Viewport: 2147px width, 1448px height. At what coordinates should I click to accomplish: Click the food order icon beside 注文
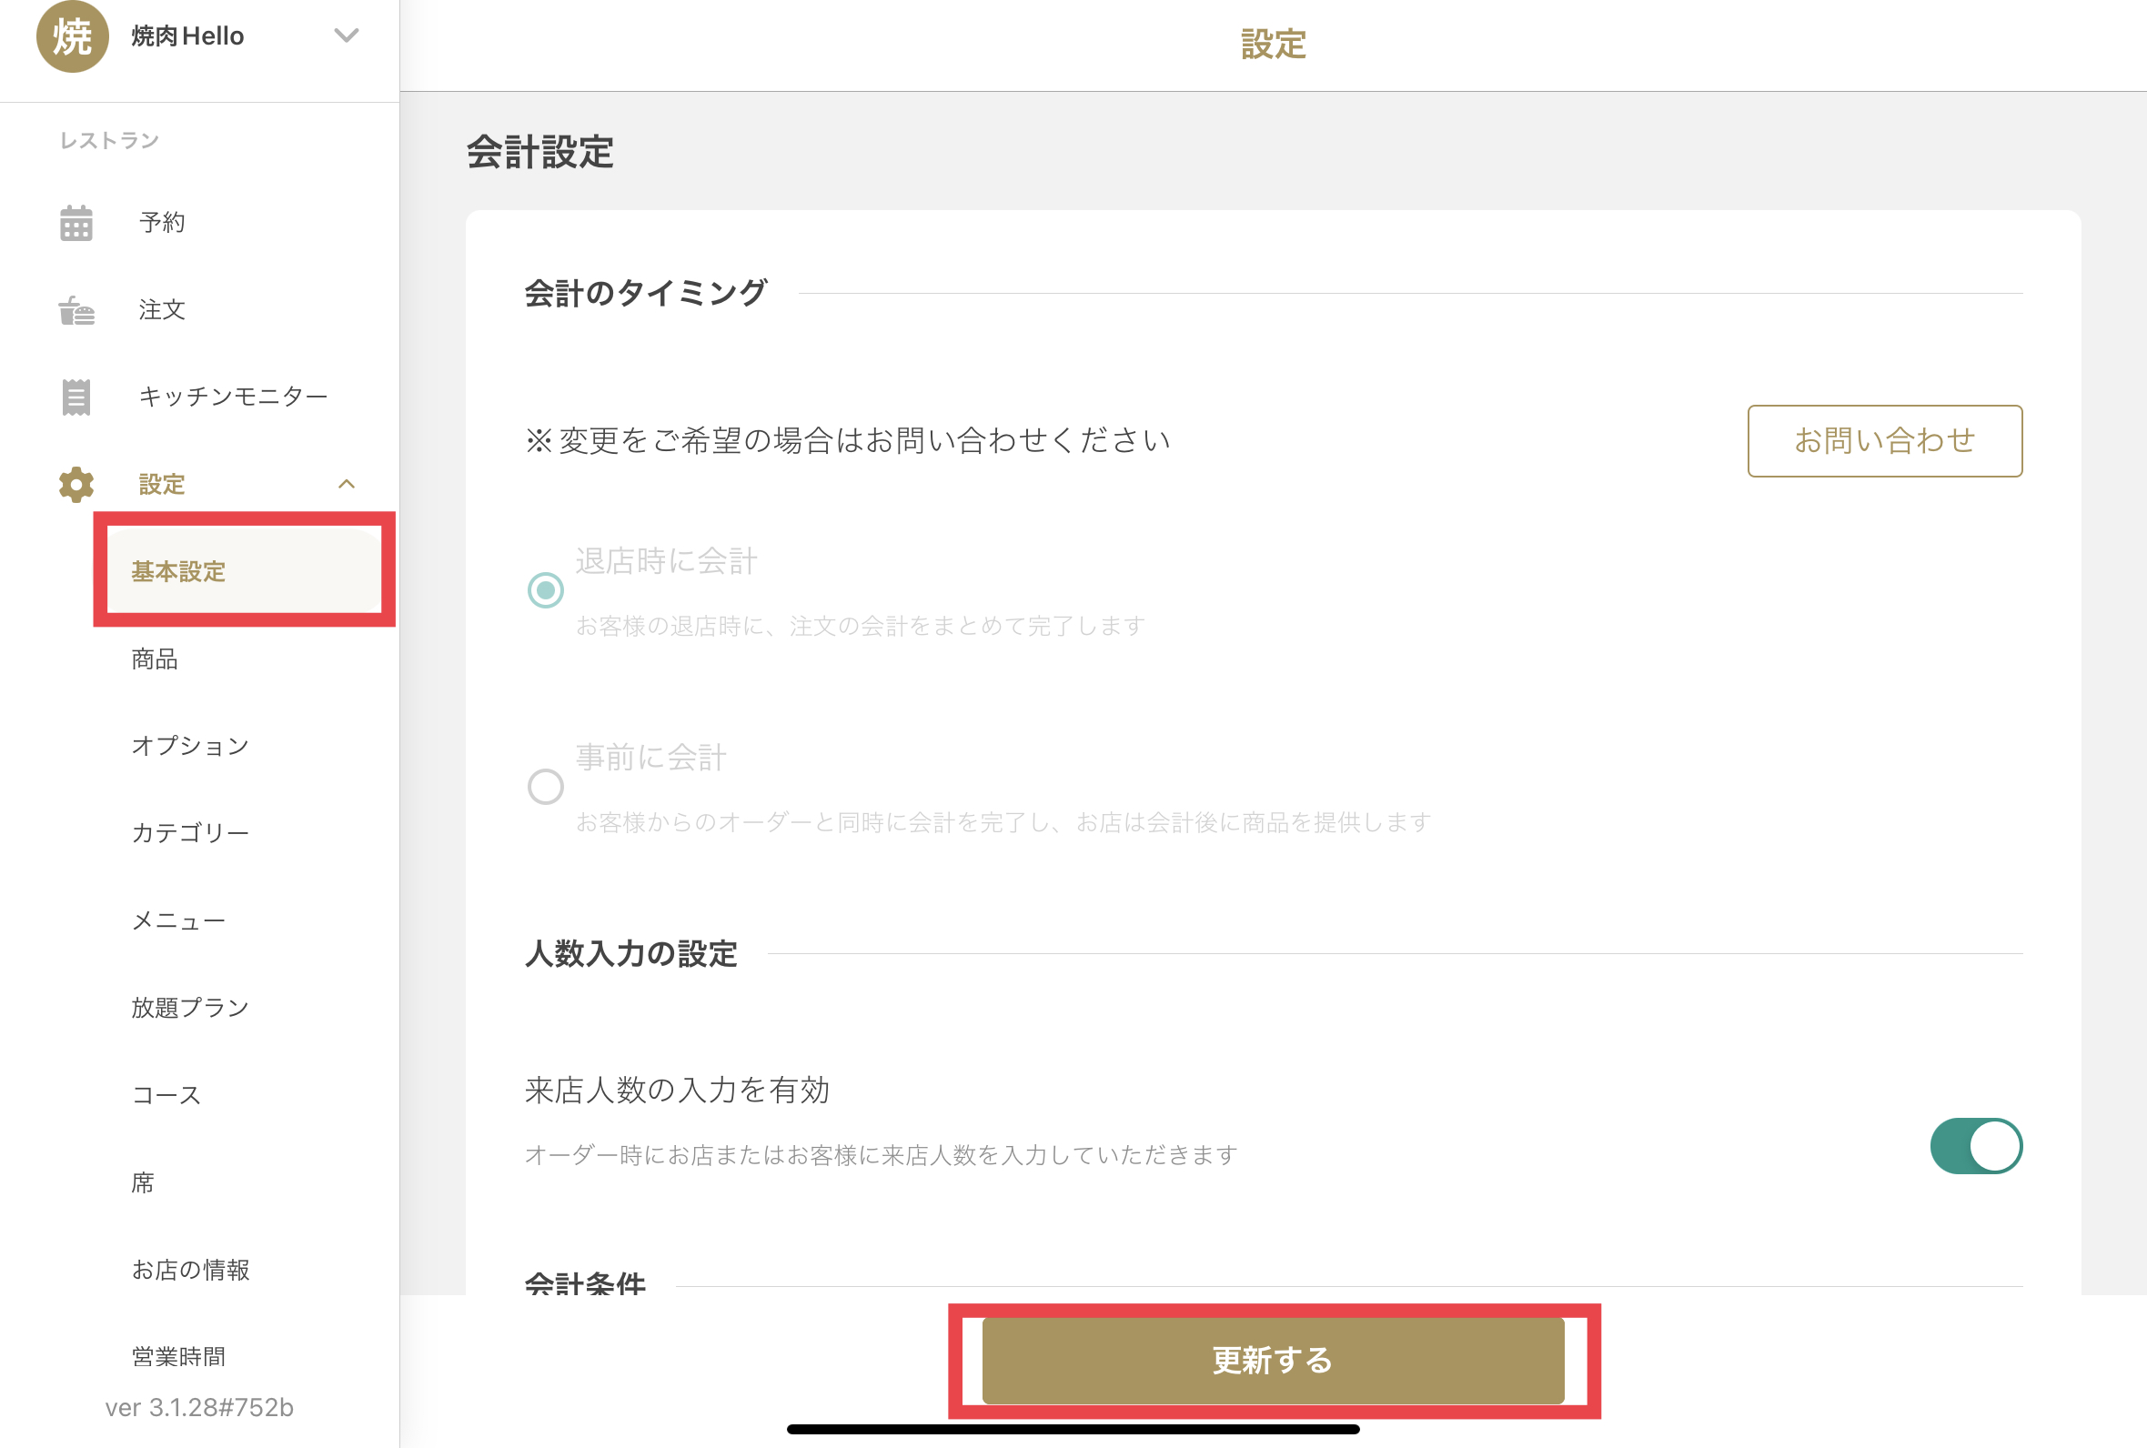click(76, 310)
